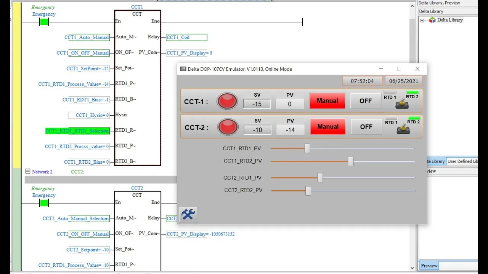Select CCT1_PV_Display= 0 output variable
The image size is (488, 274).
(189, 53)
